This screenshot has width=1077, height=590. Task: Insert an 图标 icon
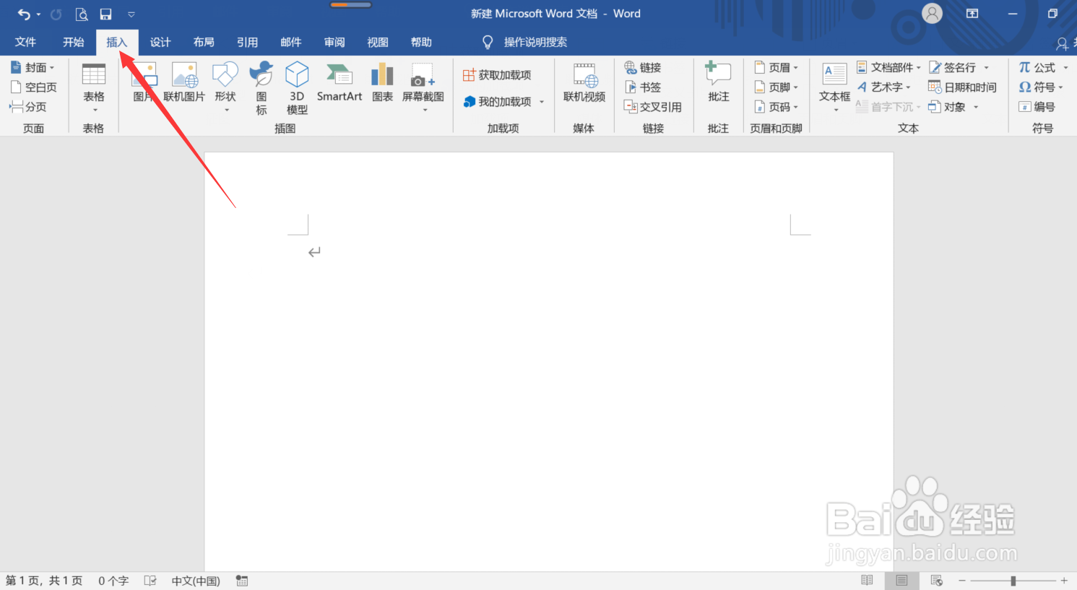coord(261,87)
